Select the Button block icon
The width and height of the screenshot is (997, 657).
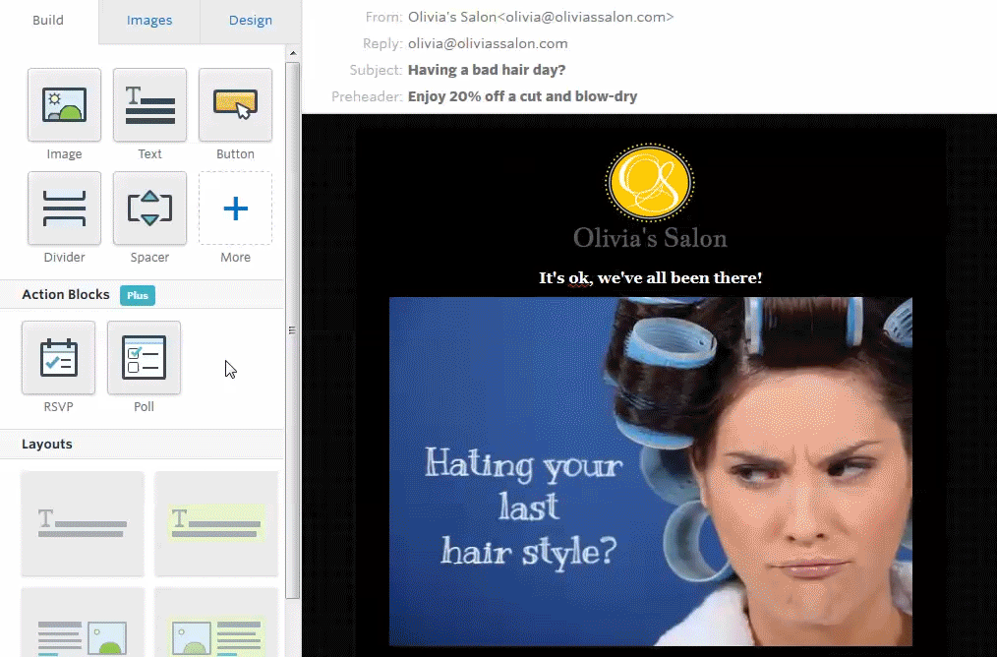pyautogui.click(x=235, y=105)
